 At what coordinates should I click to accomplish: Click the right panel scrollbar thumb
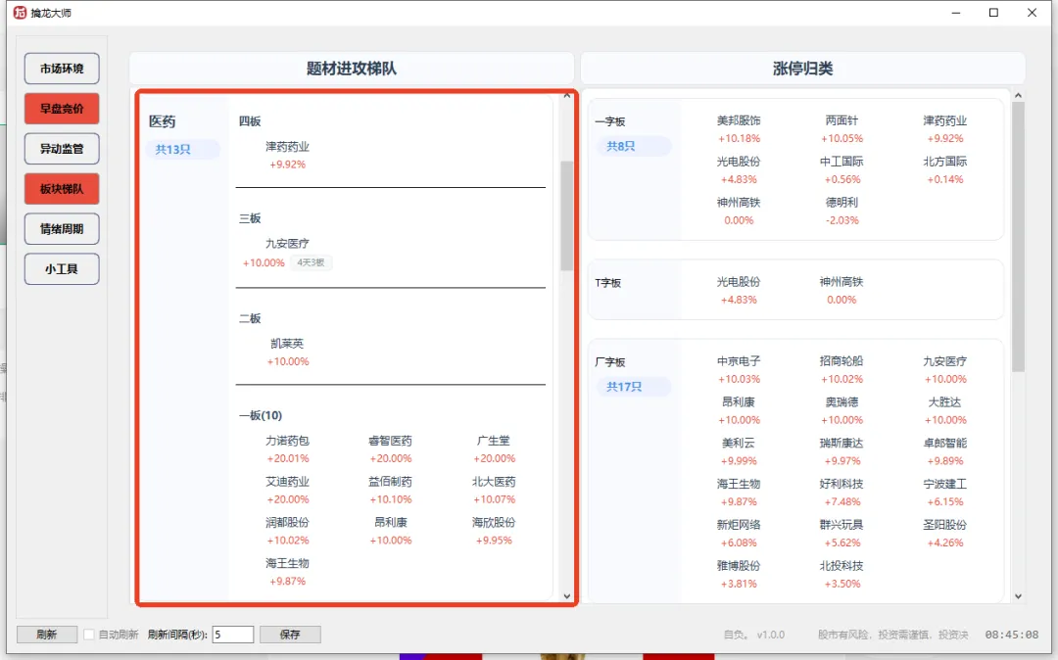[x=1018, y=237]
